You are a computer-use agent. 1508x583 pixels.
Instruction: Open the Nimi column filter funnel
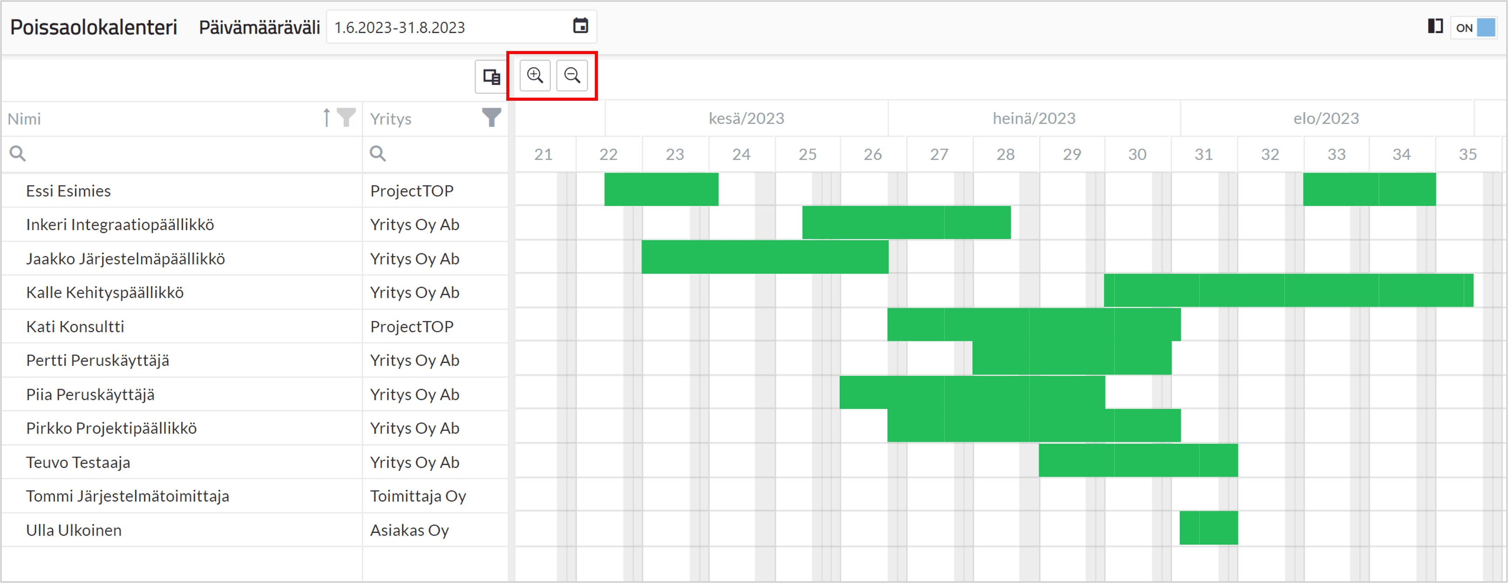(347, 118)
